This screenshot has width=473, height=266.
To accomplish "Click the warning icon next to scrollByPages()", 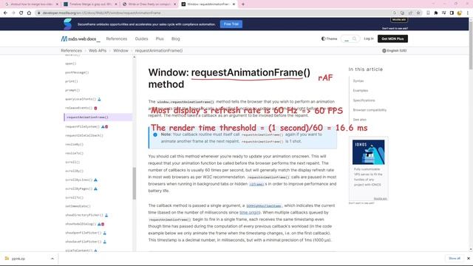I will point(95,189).
